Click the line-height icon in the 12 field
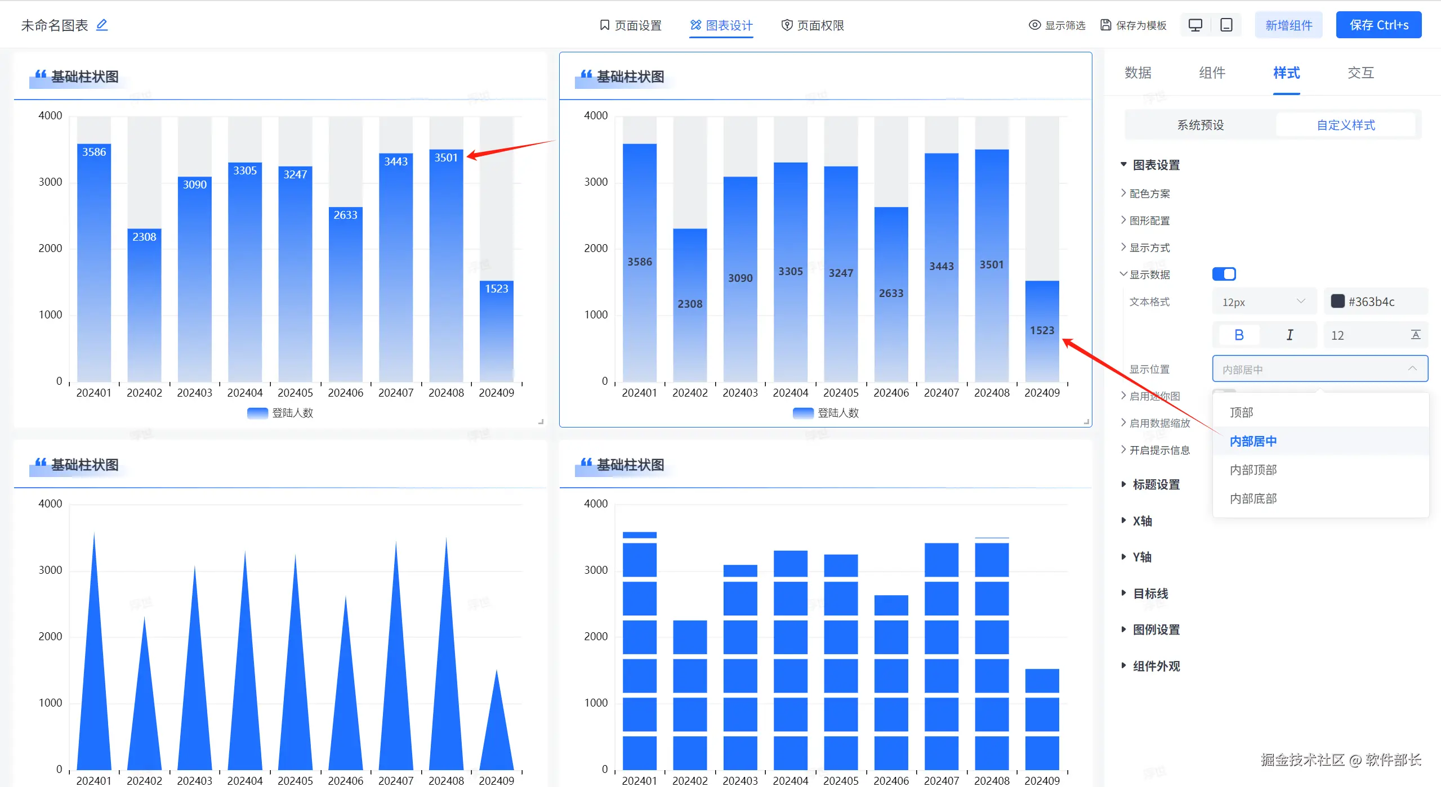1441x787 pixels. (1416, 335)
